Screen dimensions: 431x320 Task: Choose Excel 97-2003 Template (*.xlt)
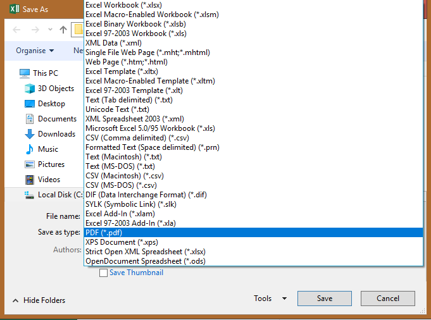pyautogui.click(x=253, y=90)
